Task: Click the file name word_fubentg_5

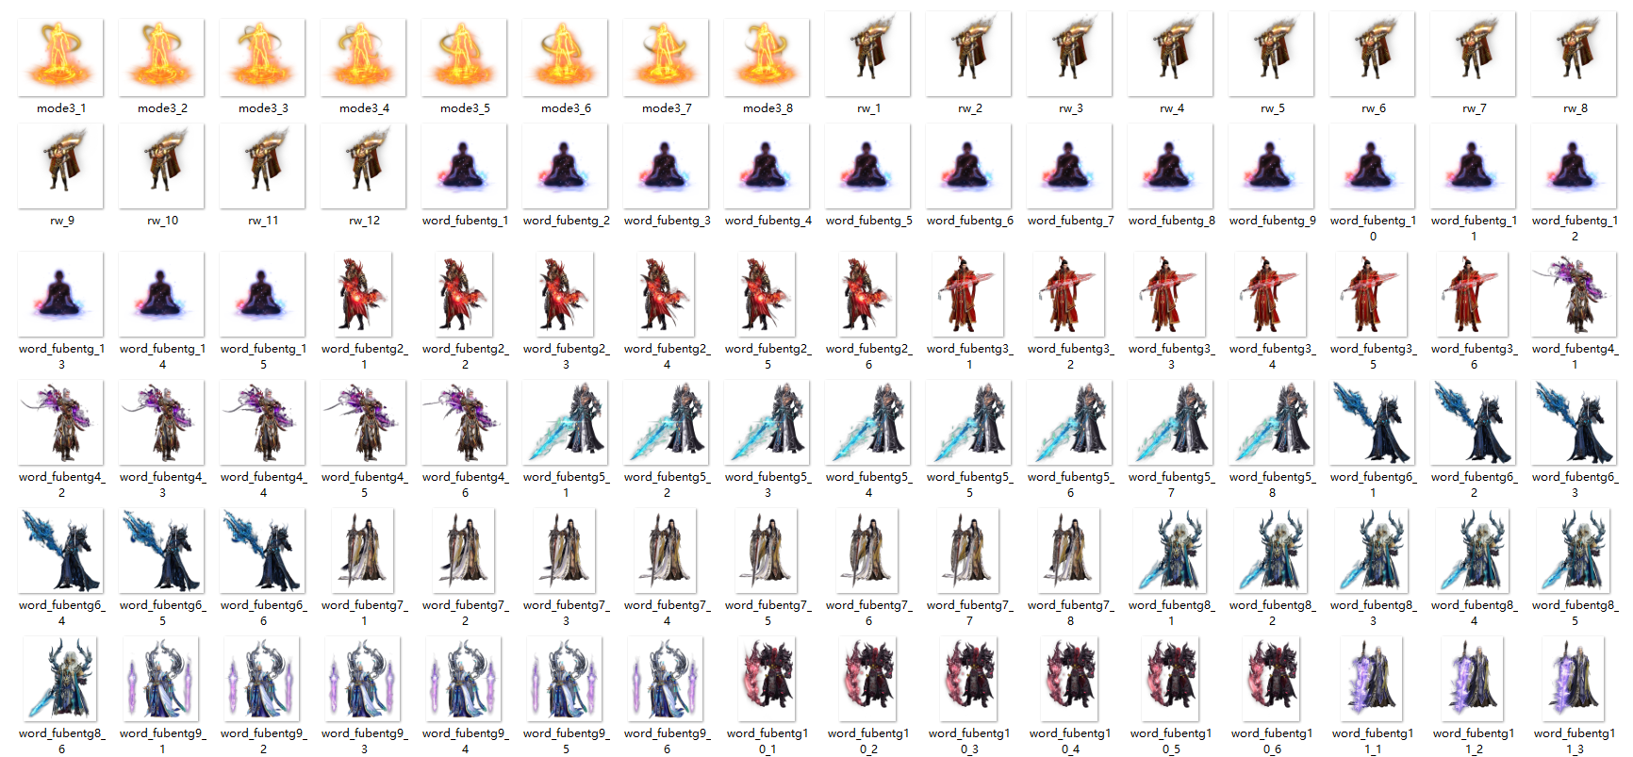Action: pos(868,221)
